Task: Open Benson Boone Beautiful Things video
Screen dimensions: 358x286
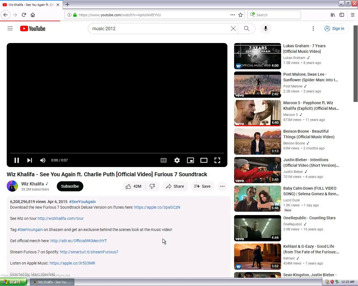Action: 309,134
